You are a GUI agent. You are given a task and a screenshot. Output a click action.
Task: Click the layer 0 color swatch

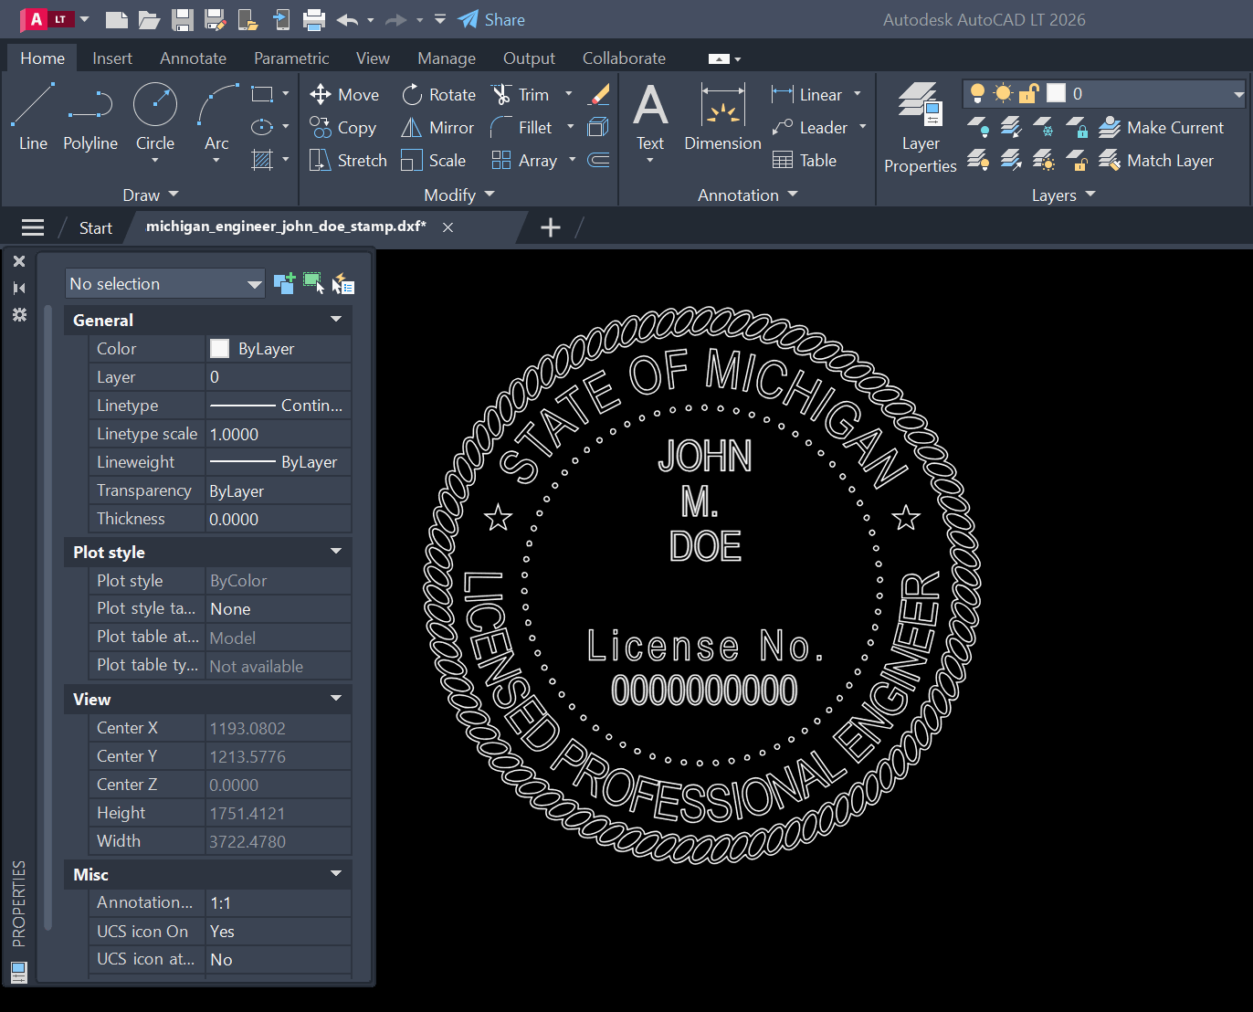[1056, 93]
